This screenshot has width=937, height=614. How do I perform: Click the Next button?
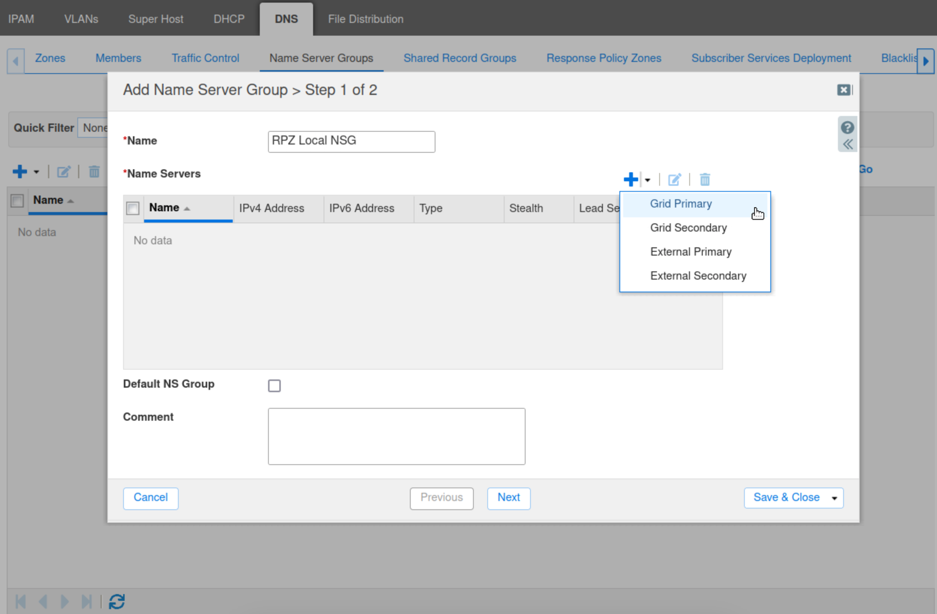click(x=508, y=498)
